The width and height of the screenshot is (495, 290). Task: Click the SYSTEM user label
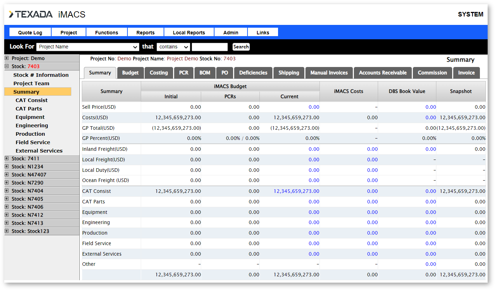pos(470,14)
